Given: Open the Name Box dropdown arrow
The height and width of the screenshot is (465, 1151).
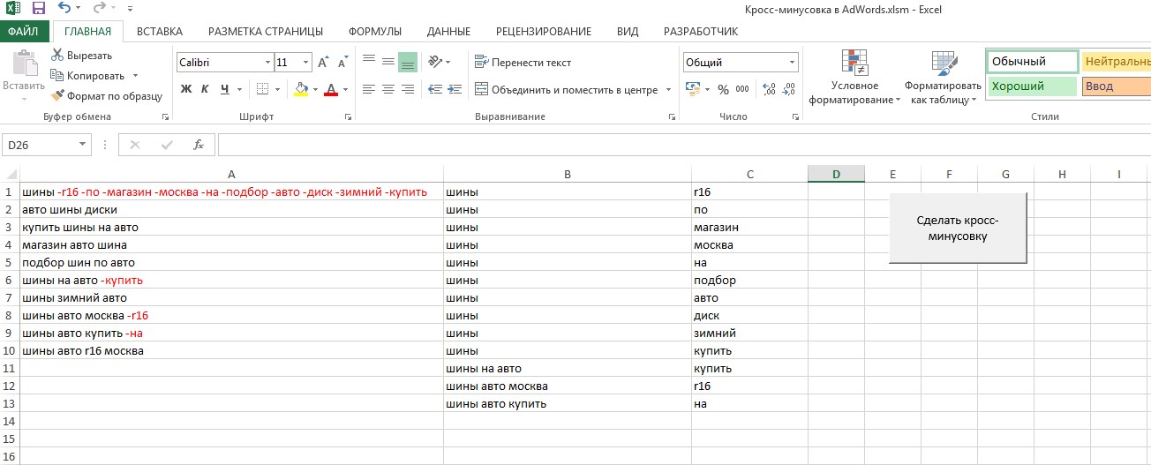Looking at the screenshot, I should [x=83, y=145].
